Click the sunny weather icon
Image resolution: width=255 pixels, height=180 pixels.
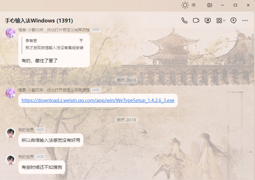[185, 5]
